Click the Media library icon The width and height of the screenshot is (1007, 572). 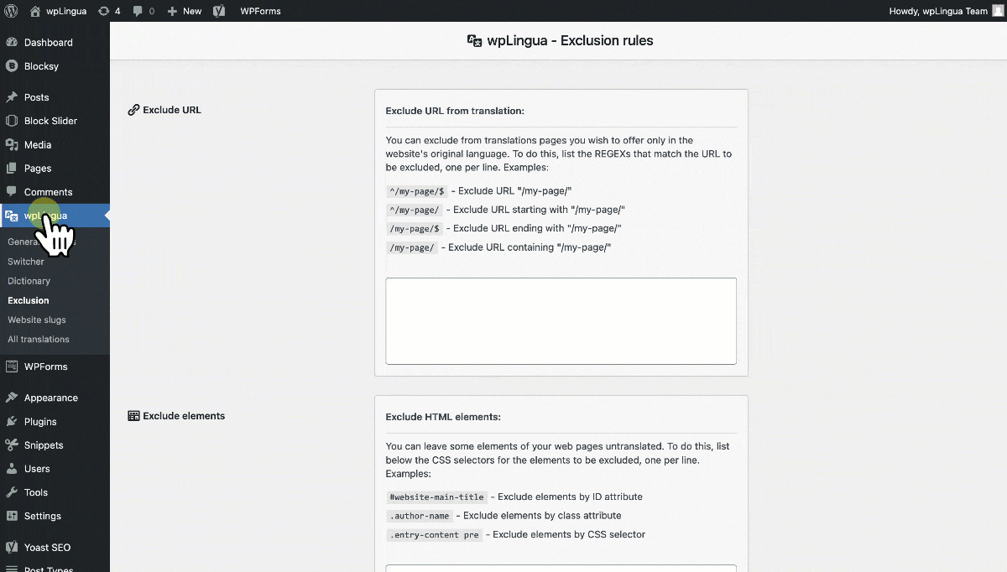click(x=12, y=144)
